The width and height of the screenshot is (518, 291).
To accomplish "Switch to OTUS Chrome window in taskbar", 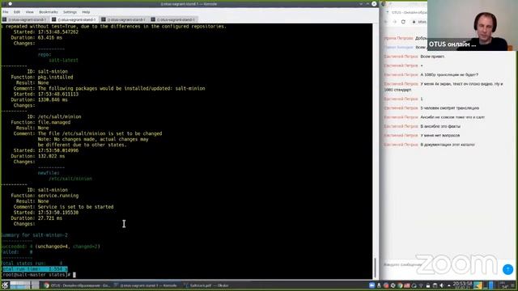I will pyautogui.click(x=77, y=285).
